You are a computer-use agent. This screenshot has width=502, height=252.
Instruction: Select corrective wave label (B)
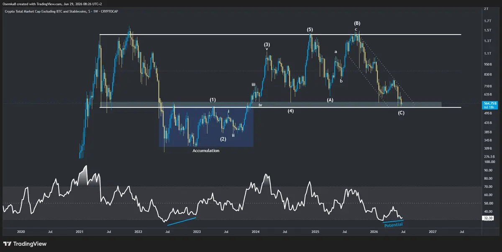tap(357, 23)
